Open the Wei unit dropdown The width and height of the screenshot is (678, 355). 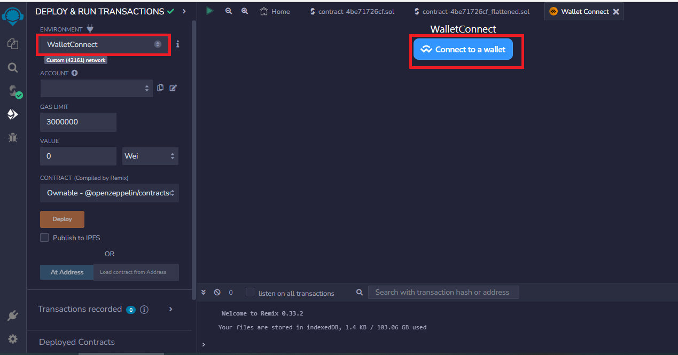(x=150, y=156)
